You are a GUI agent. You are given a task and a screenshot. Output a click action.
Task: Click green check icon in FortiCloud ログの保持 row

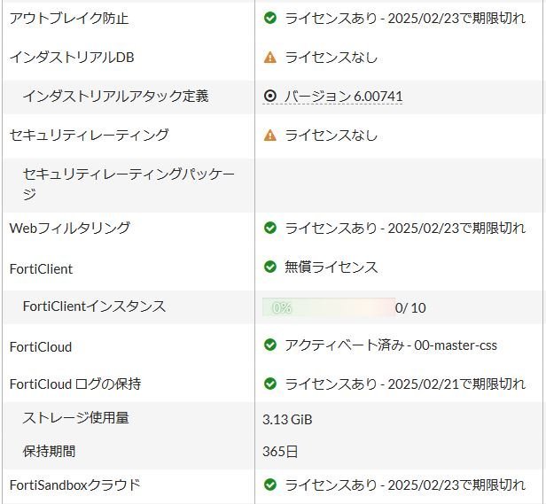(270, 384)
